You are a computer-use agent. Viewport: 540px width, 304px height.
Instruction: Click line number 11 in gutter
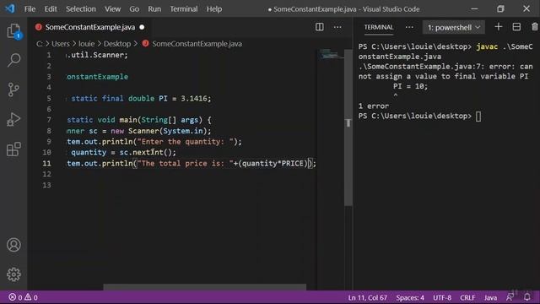[x=47, y=163]
